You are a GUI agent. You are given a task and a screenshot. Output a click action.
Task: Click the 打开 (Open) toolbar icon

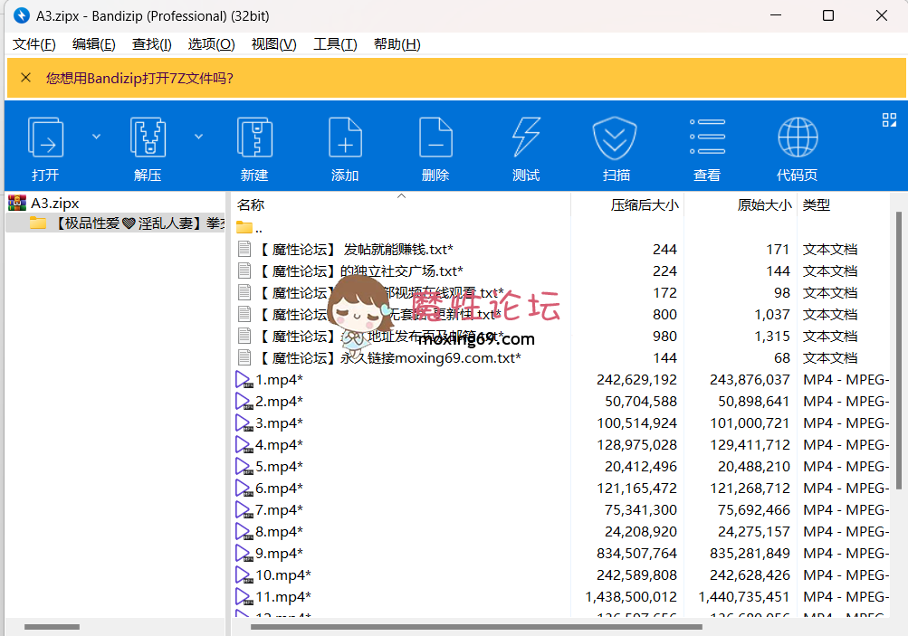click(45, 138)
